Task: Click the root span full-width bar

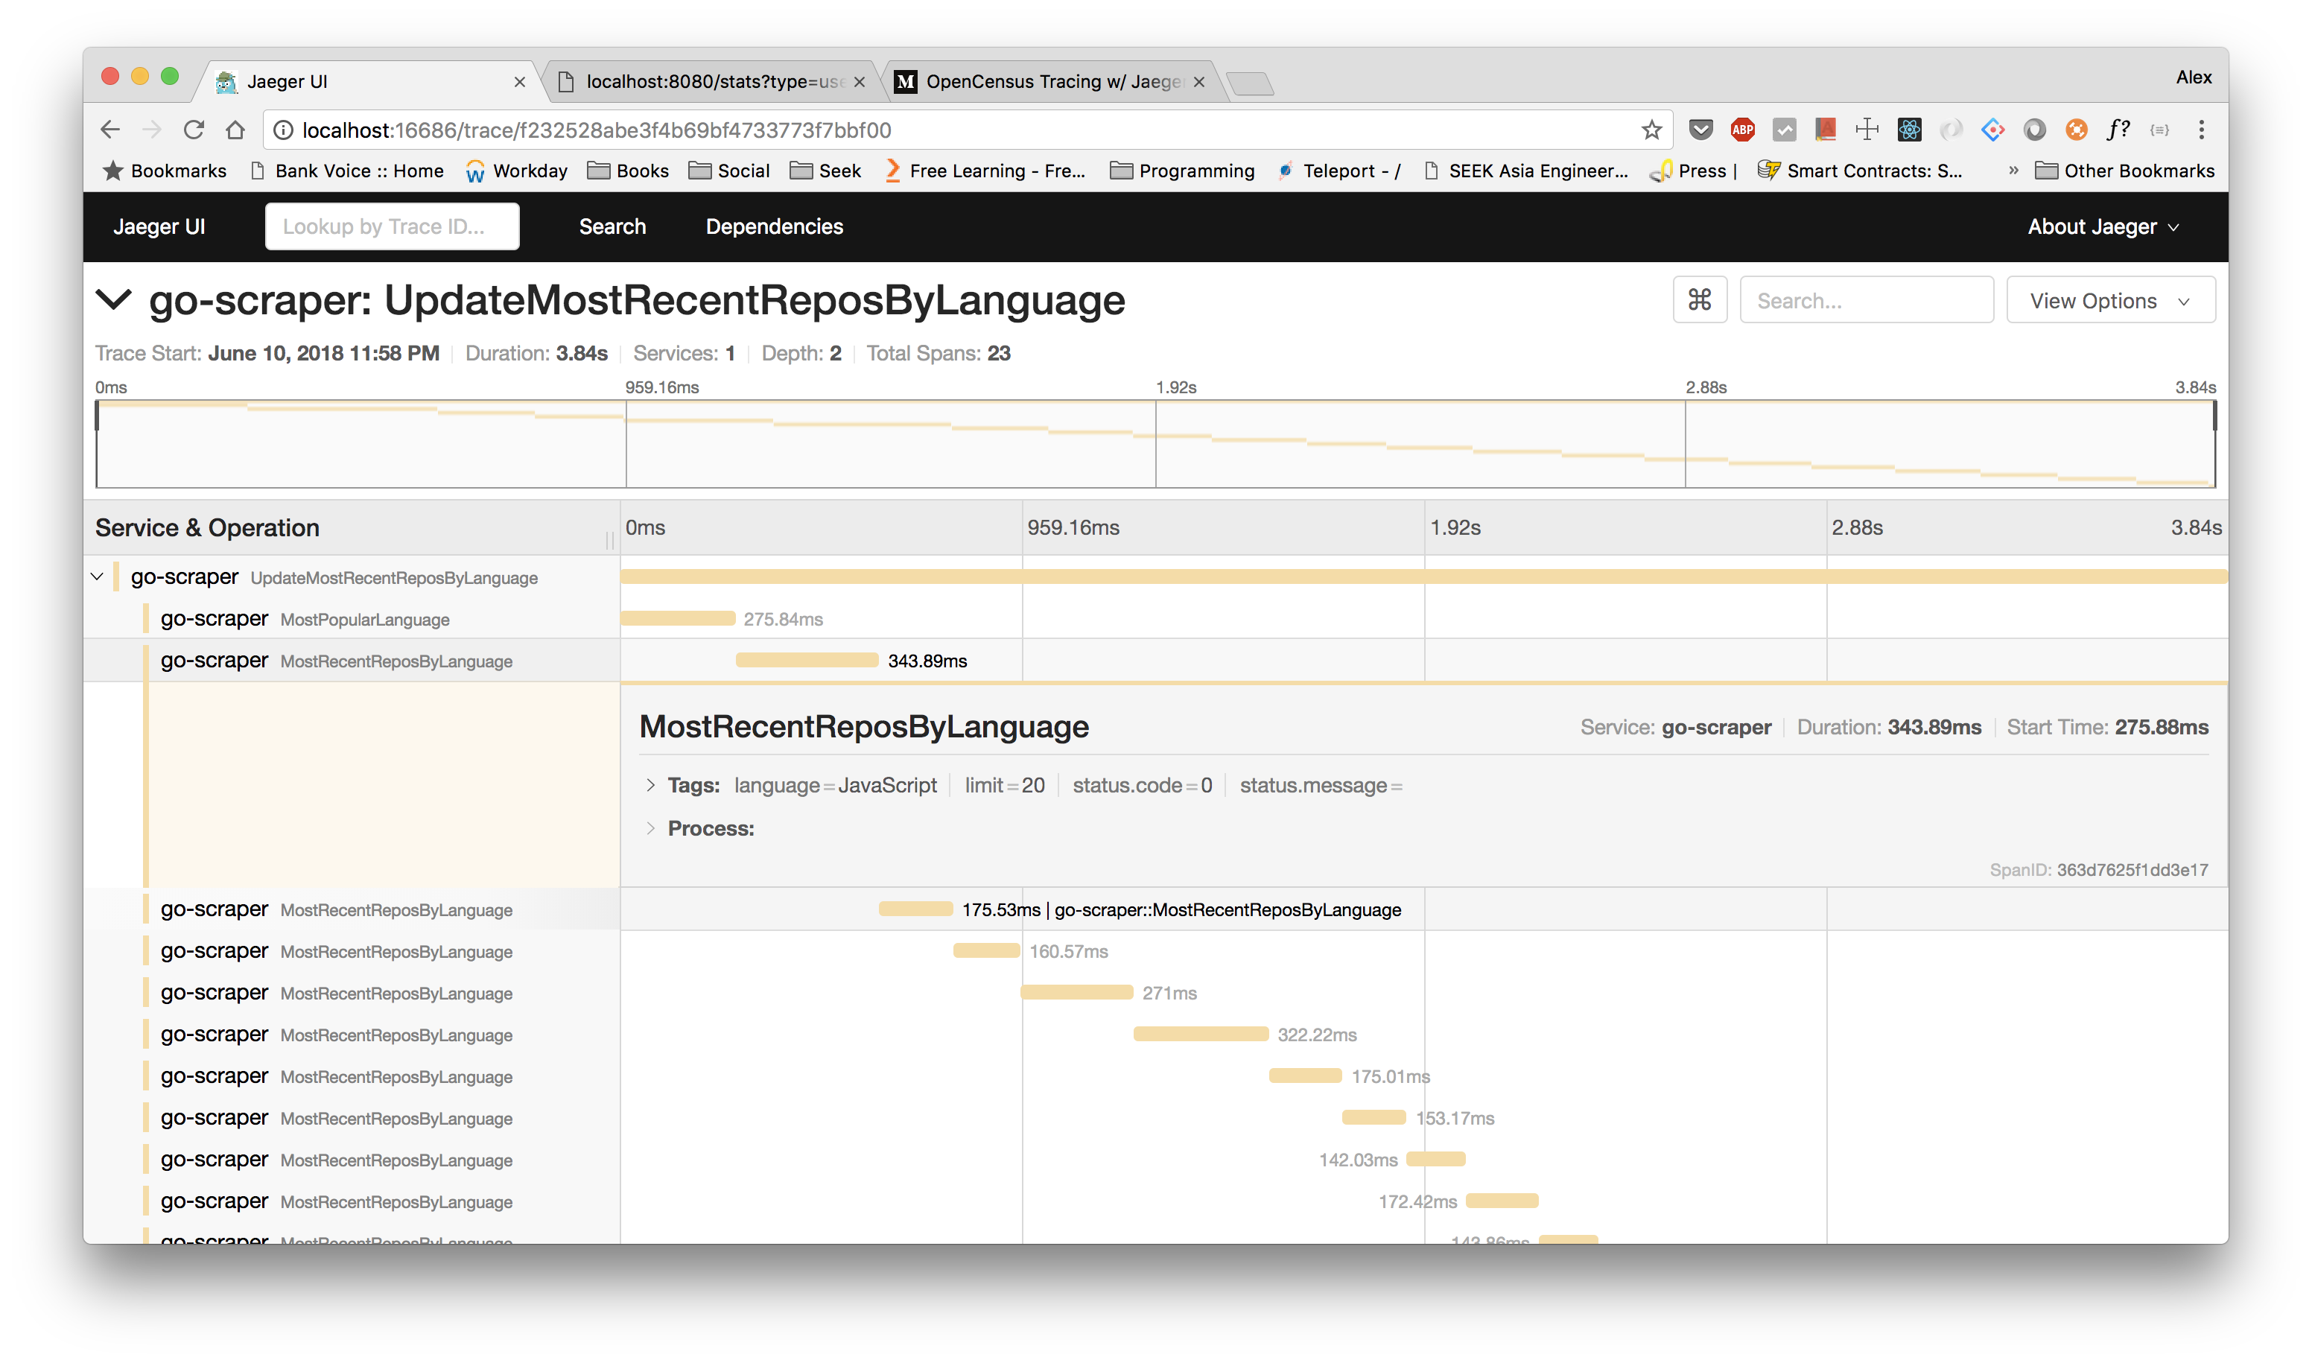Action: click(x=1423, y=576)
